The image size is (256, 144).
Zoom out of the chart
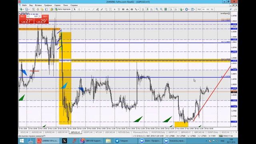pyautogui.click(x=161, y=9)
